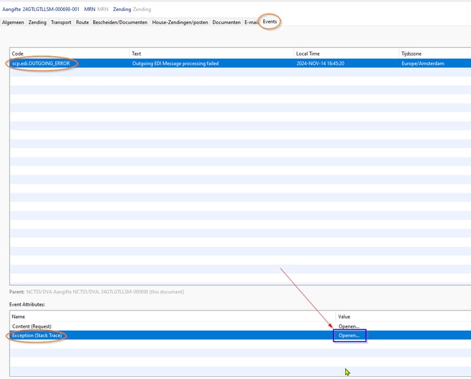Select the Exception (Stack Trace) attribute row
Screen dimensions: 471x379
tap(240, 335)
